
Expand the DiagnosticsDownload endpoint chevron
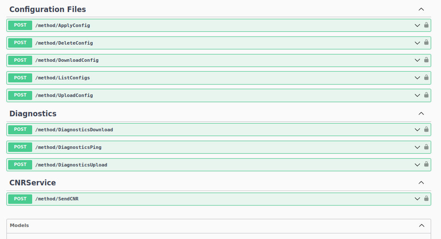coord(417,130)
